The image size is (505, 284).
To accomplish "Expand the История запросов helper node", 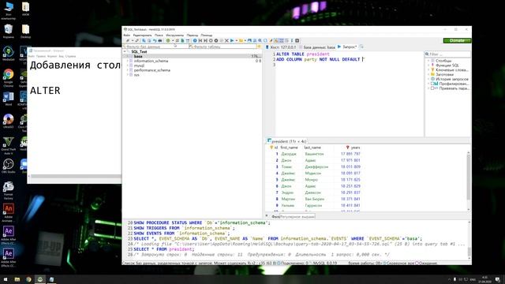I will 428,79.
